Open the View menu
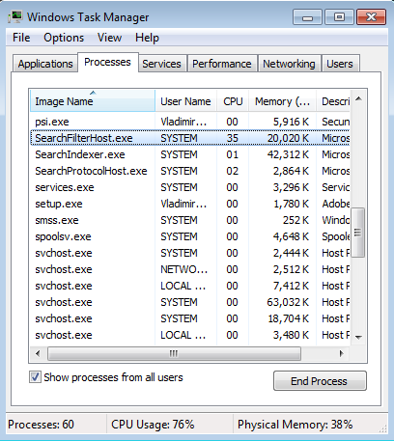Image resolution: width=394 pixels, height=441 pixels. click(x=109, y=38)
